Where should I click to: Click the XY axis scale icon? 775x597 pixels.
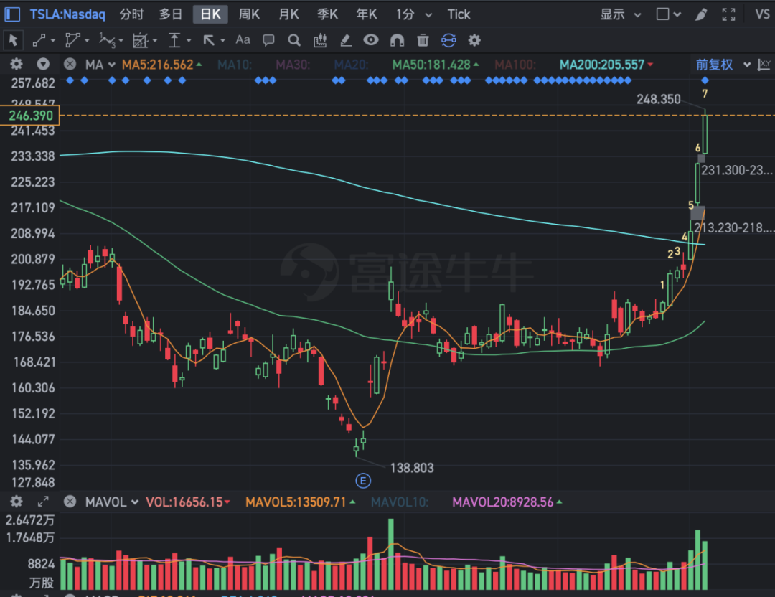click(764, 65)
